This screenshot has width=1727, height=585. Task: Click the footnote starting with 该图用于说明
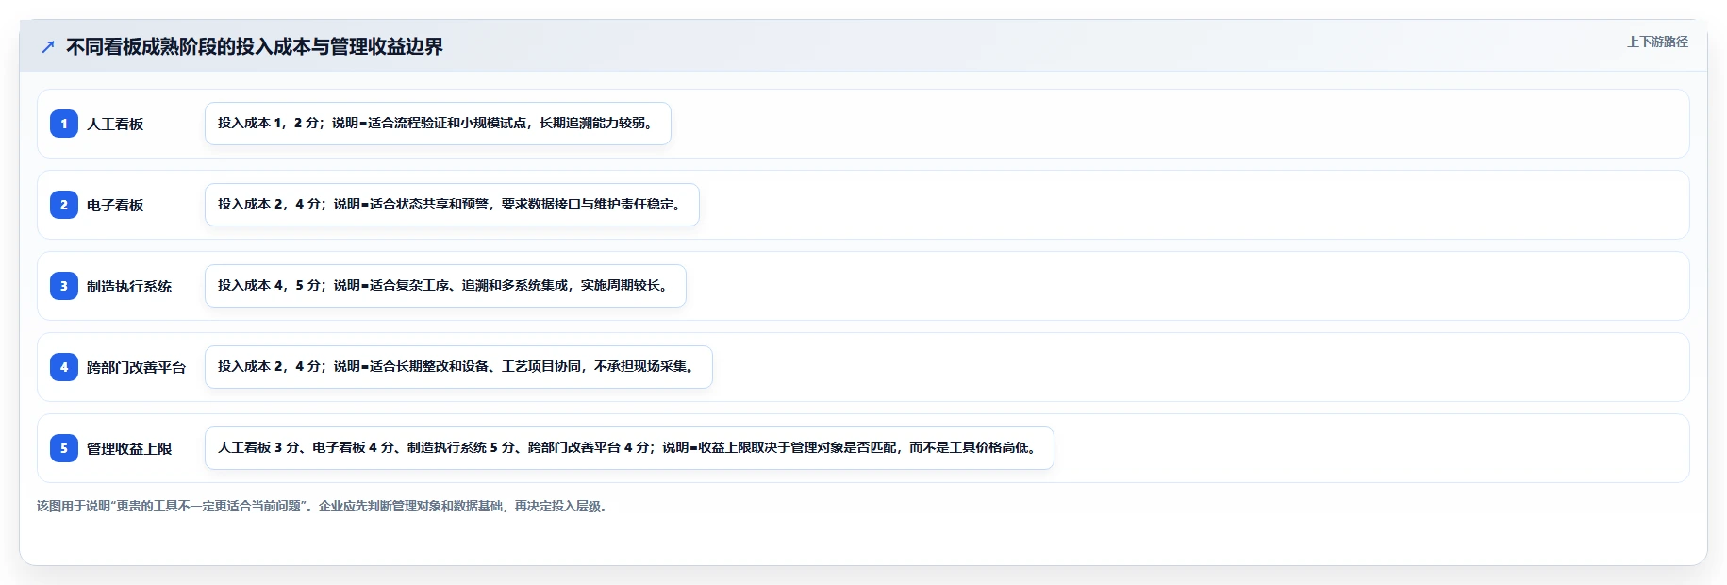[x=324, y=506]
